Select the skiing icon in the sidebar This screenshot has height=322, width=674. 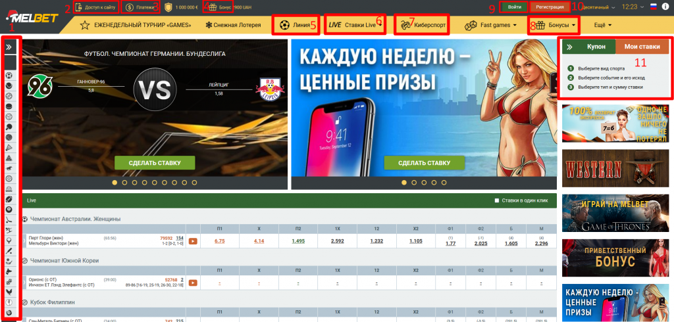(x=9, y=230)
